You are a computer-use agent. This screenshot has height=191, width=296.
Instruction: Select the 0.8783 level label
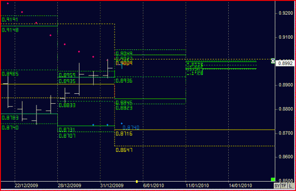[x=10, y=118]
